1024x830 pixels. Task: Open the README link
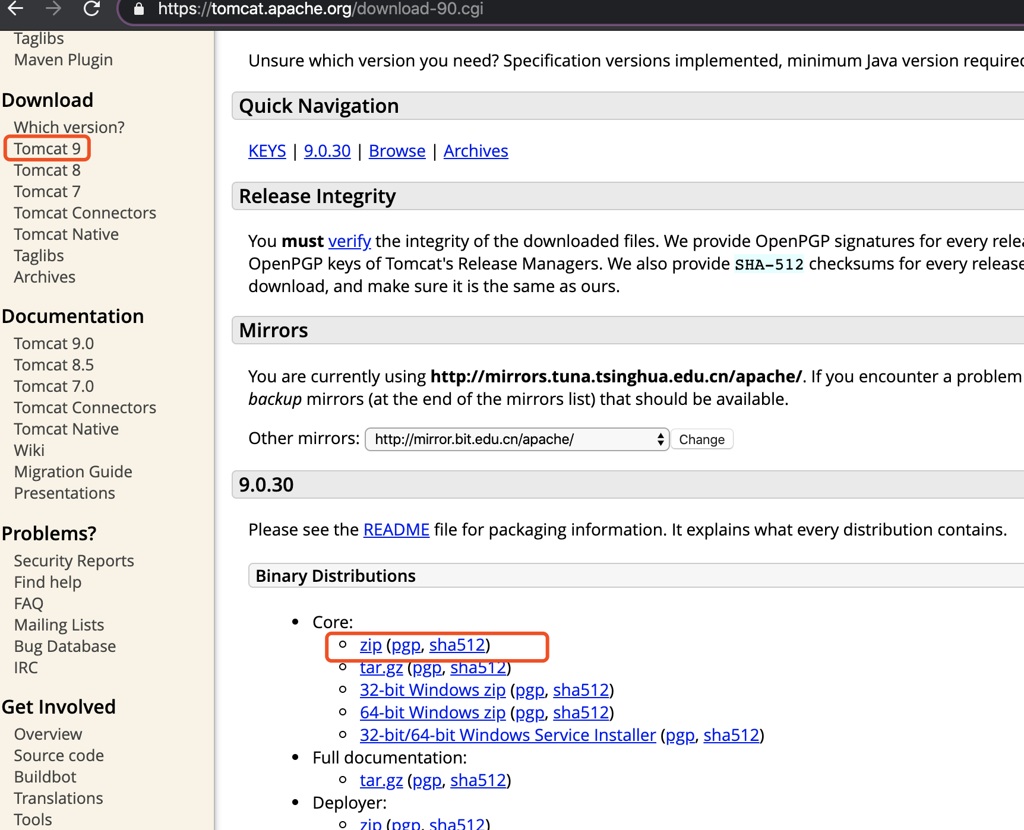(396, 530)
